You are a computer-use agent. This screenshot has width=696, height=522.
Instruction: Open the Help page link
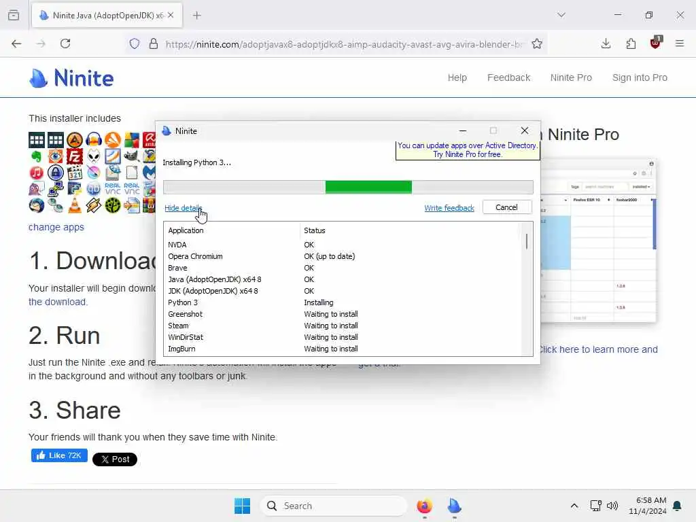(457, 77)
